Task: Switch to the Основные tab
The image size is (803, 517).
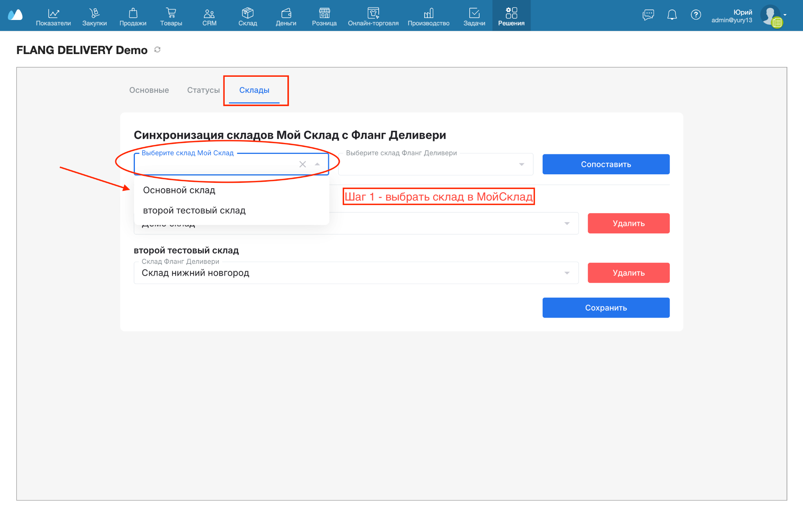Action: (x=149, y=90)
